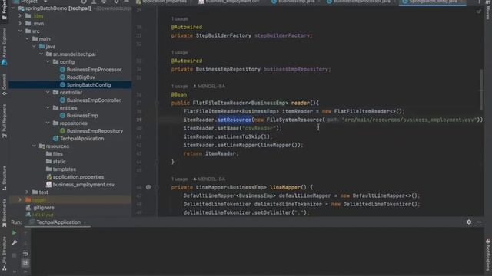Expand the .idea folder

coord(21,15)
